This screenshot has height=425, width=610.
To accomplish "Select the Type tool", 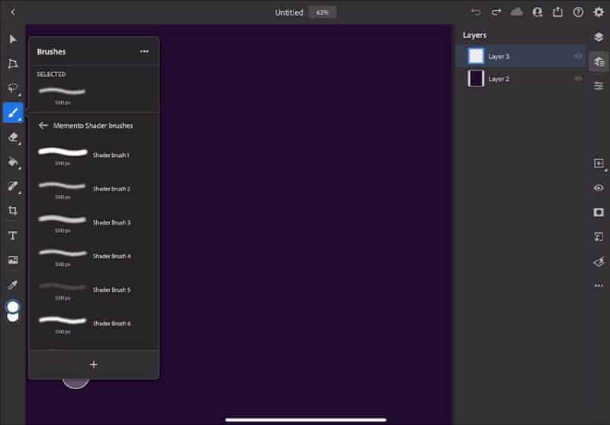I will [13, 235].
